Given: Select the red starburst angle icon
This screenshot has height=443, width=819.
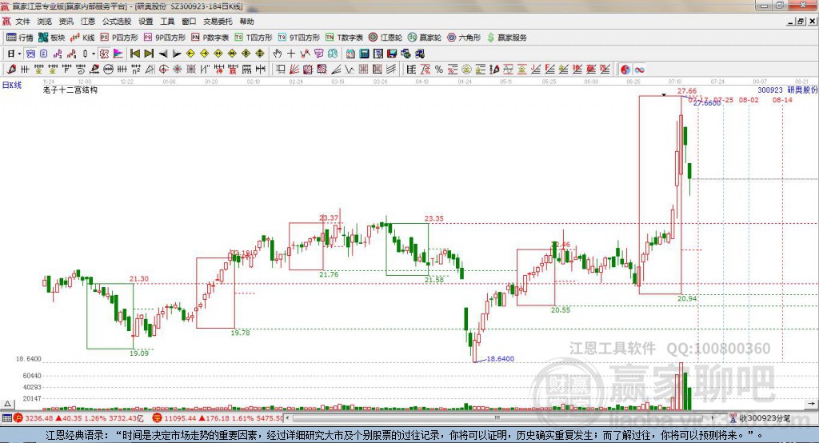Looking at the screenshot, I should tap(177, 69).
